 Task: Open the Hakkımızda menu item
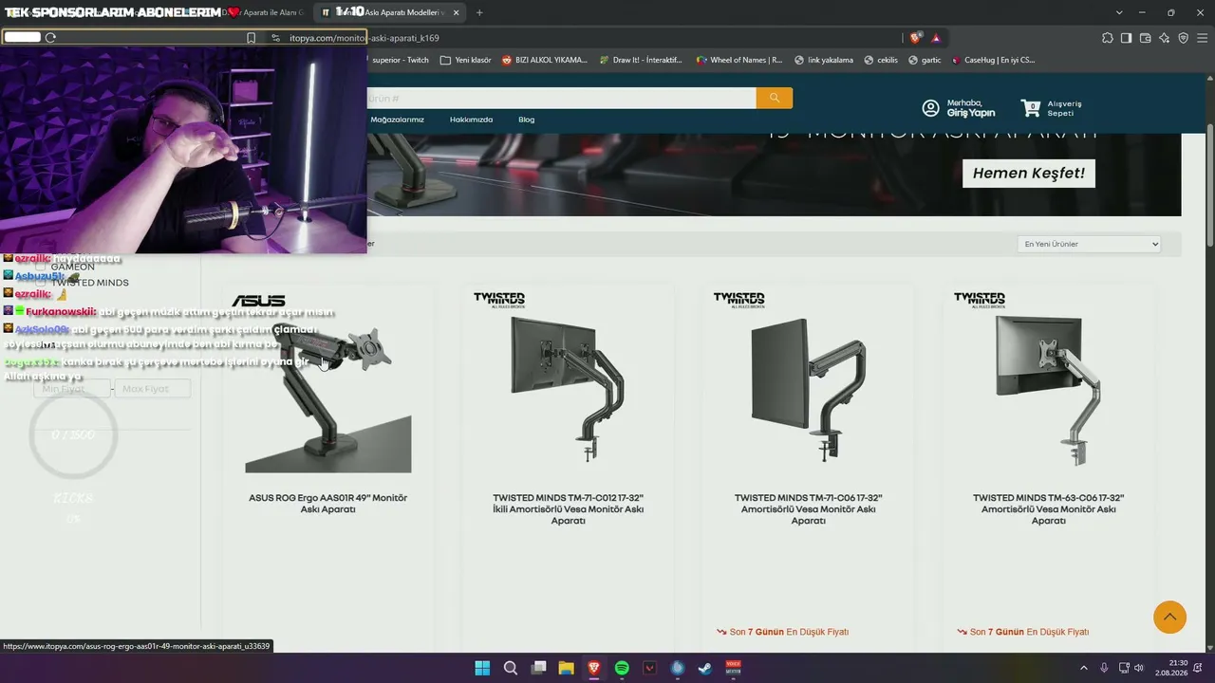tap(471, 120)
